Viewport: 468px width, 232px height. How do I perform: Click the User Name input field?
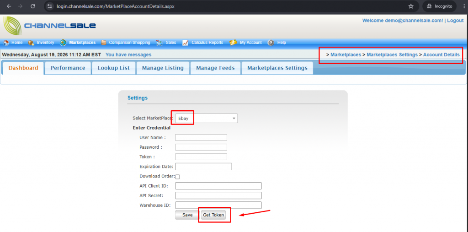(201, 138)
